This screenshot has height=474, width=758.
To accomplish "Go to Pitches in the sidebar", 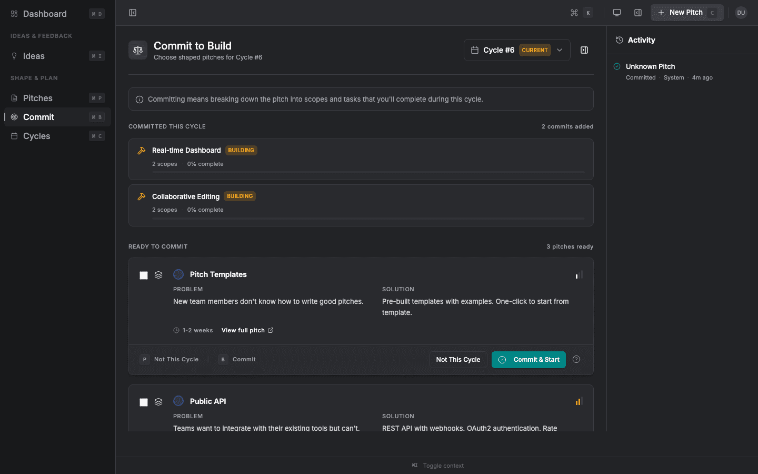I will click(x=38, y=98).
